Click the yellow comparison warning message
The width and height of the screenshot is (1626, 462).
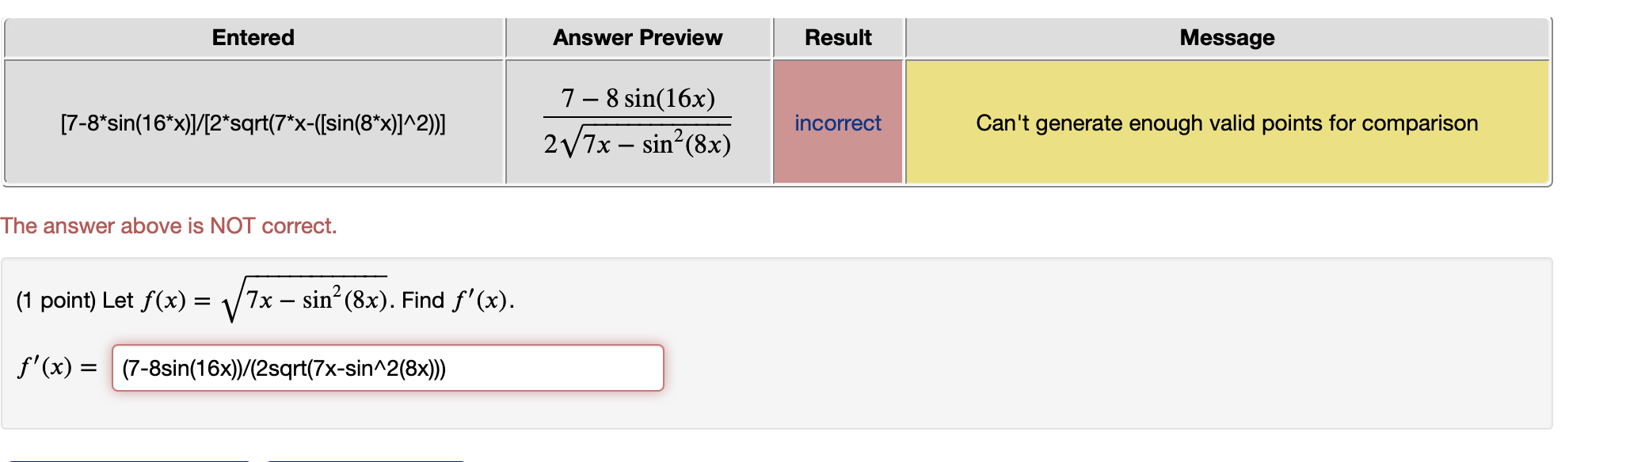pyautogui.click(x=1226, y=123)
